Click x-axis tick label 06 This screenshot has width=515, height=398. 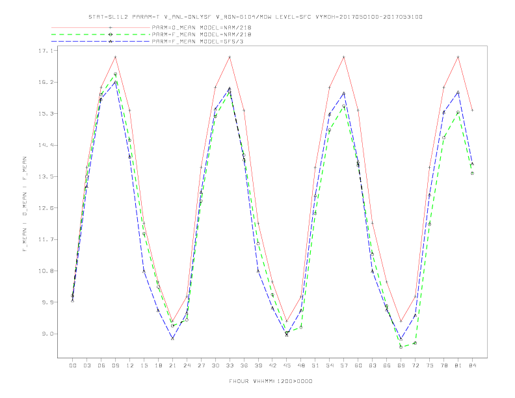[101, 365]
